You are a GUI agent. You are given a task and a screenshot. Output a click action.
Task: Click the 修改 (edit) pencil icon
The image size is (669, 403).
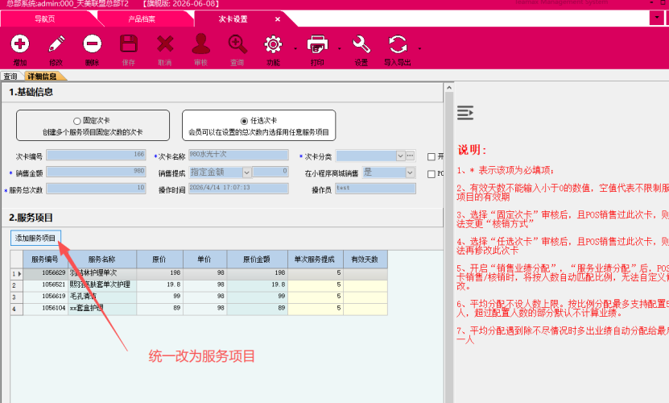coord(56,44)
